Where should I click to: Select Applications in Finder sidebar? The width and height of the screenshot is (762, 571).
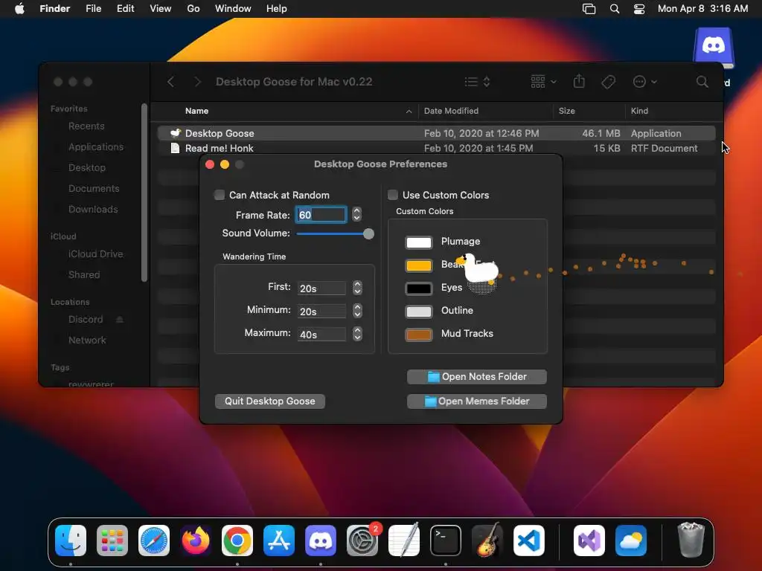click(x=96, y=146)
